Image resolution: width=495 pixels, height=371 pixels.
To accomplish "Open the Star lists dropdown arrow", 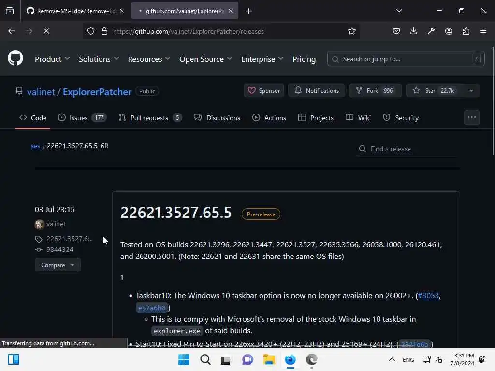I will click(471, 90).
